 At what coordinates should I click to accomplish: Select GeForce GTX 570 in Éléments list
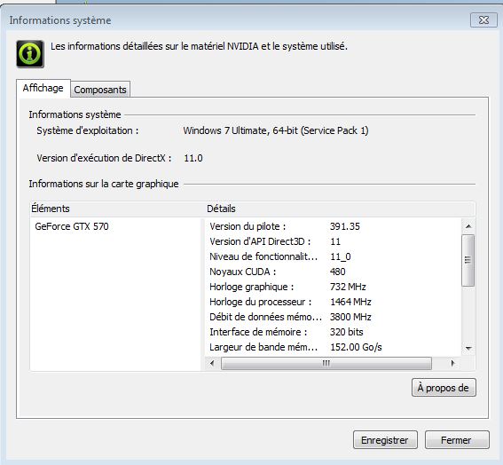(x=72, y=226)
